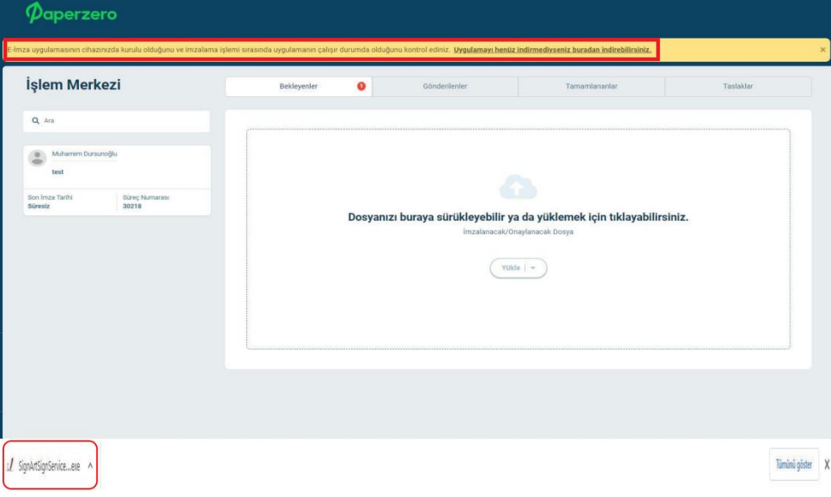This screenshot has width=831, height=497.
Task: Click the SignArtSignService file icon in downloads
Action: click(10, 464)
